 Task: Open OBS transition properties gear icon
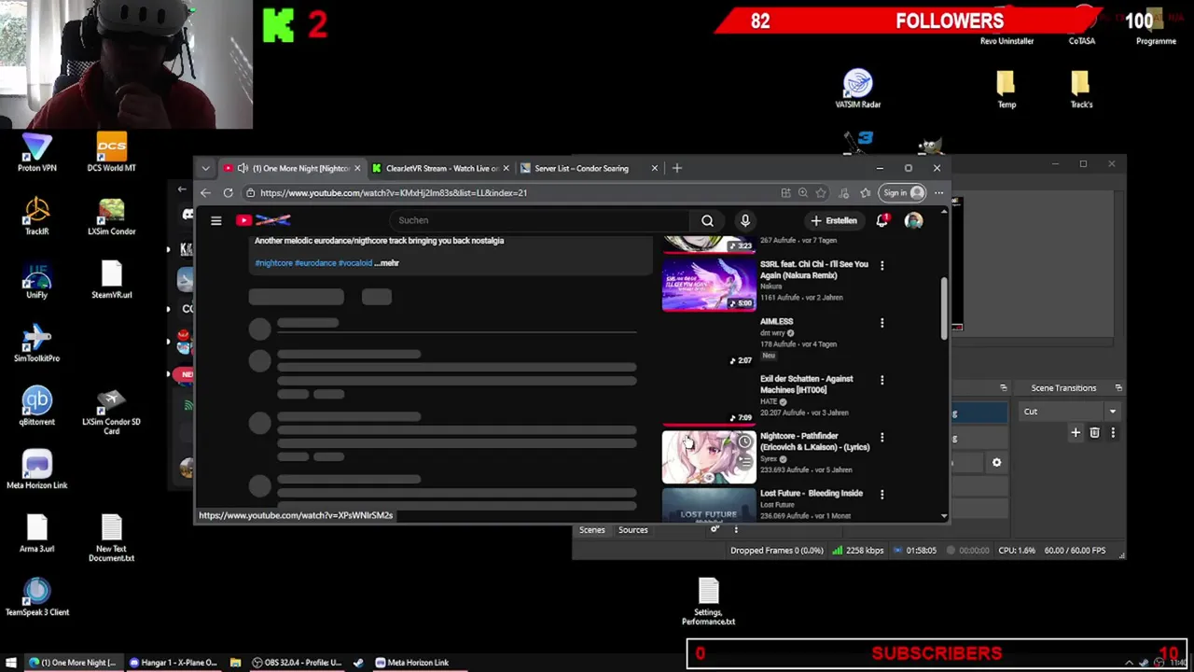click(996, 463)
